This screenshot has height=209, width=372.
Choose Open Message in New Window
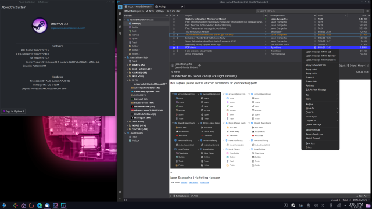[320, 56]
